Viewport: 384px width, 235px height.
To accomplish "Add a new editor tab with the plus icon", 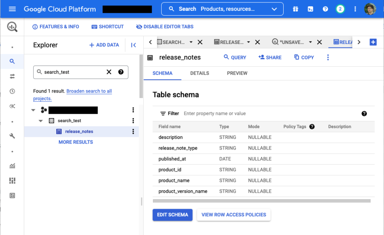I will tap(374, 41).
